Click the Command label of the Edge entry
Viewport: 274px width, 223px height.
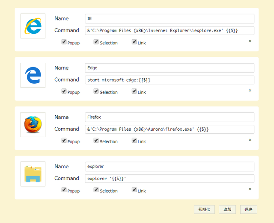(67, 80)
